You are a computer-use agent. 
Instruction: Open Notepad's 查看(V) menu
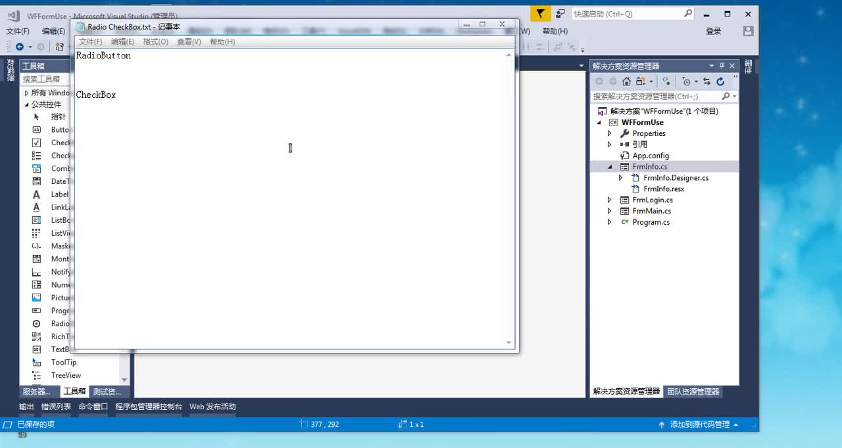[189, 41]
